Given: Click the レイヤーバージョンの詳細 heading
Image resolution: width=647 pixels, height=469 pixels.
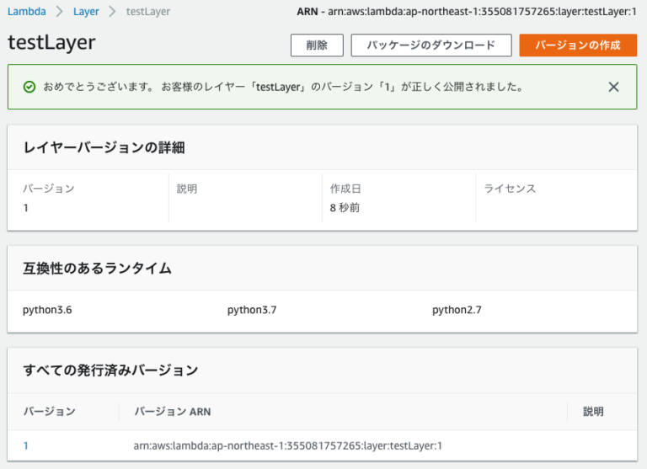Looking at the screenshot, I should click(104, 147).
